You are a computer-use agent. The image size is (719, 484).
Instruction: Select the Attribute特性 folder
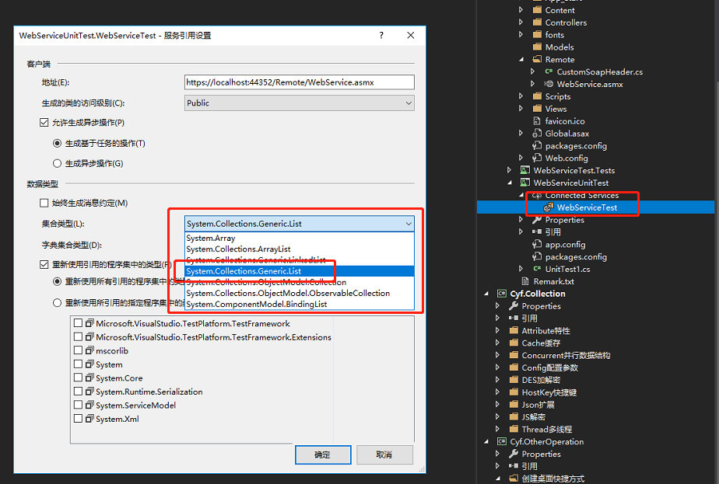(x=545, y=331)
